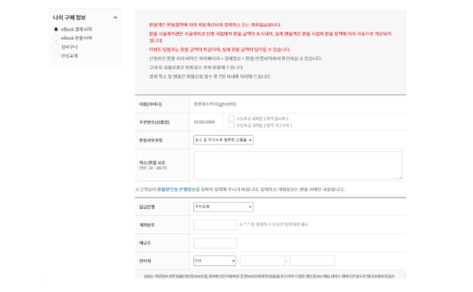Click the 환불사유유형 row label

(x=151, y=140)
